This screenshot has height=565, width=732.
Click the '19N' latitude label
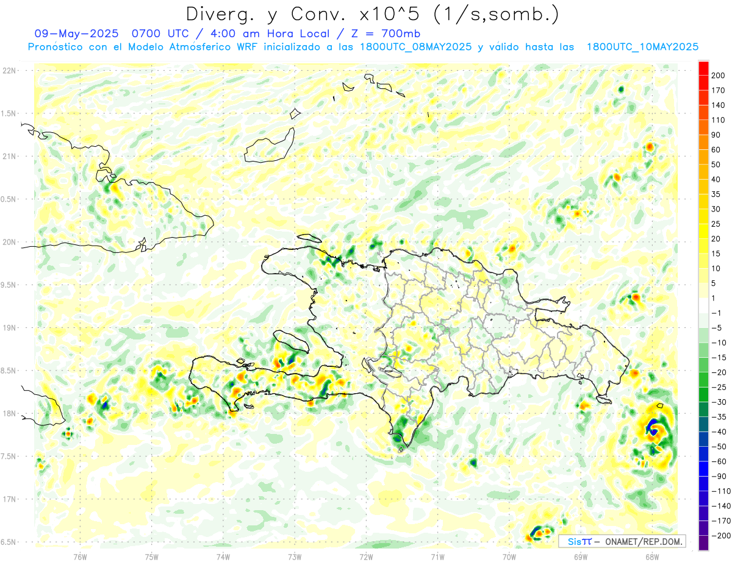click(9, 328)
